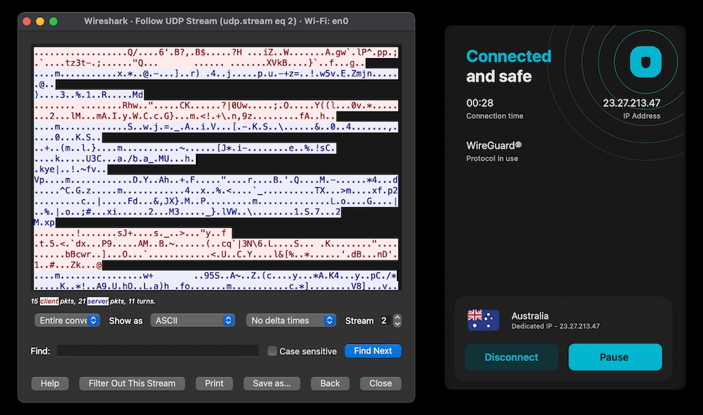Print the stream content

(x=214, y=383)
